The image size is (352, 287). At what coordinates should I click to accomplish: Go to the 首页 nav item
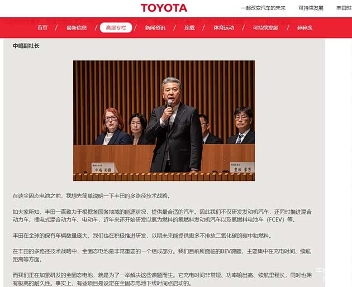[x=42, y=28]
